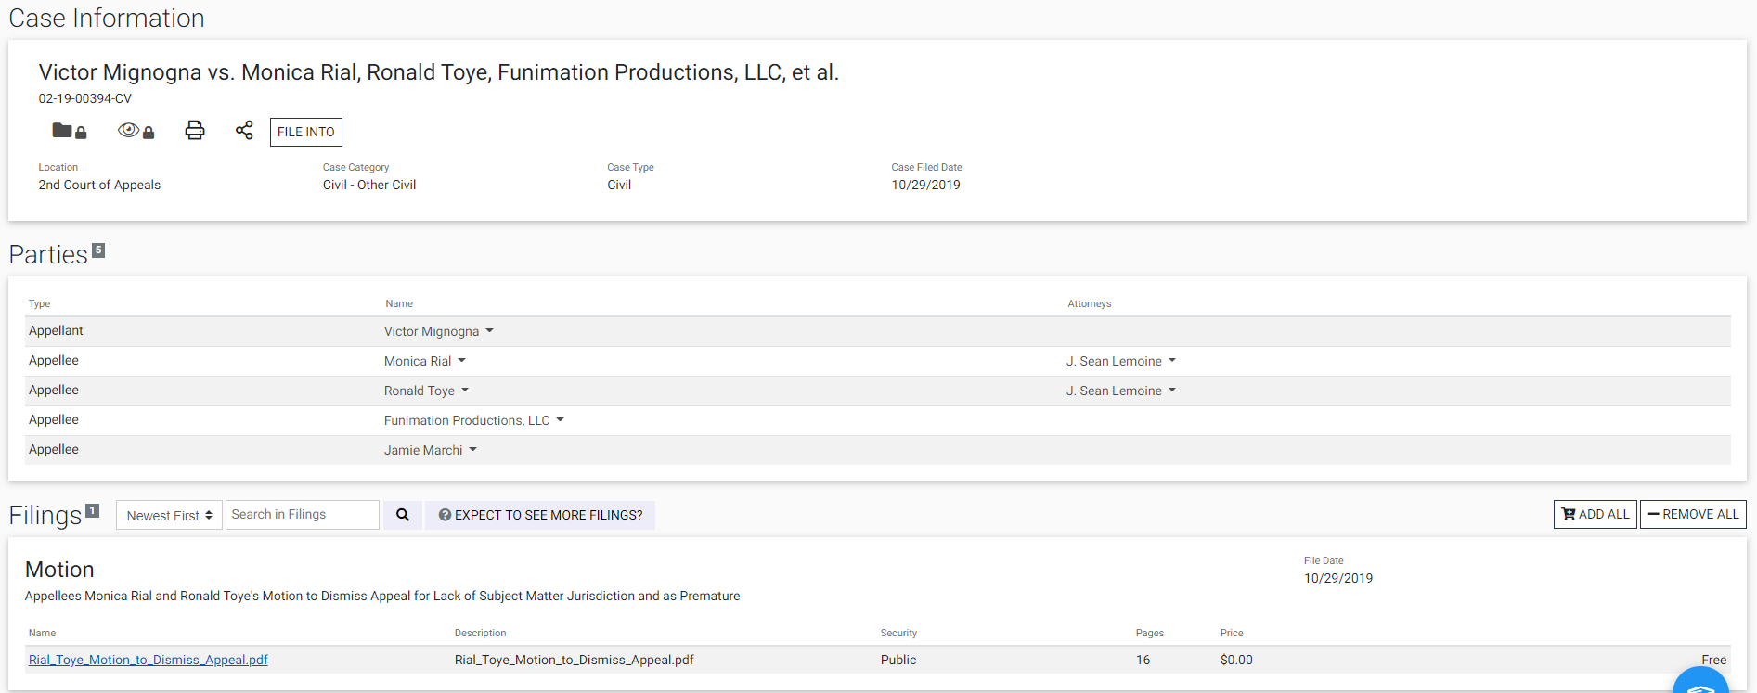Expand Ronald Toye party dropdown

tap(427, 391)
